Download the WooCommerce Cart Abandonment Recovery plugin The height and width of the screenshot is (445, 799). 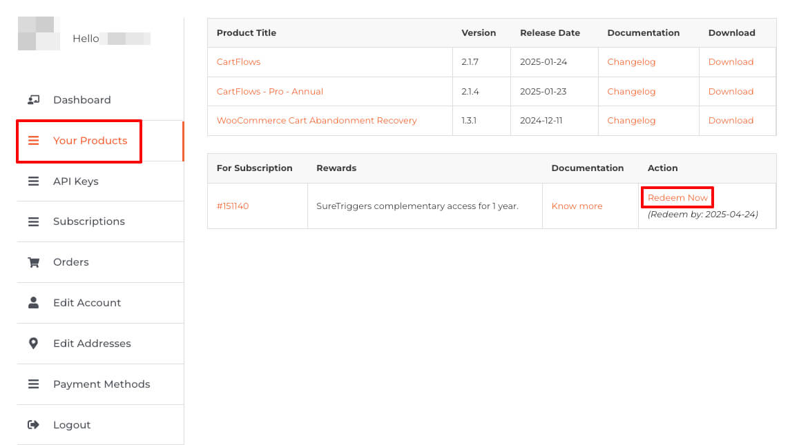[731, 120]
